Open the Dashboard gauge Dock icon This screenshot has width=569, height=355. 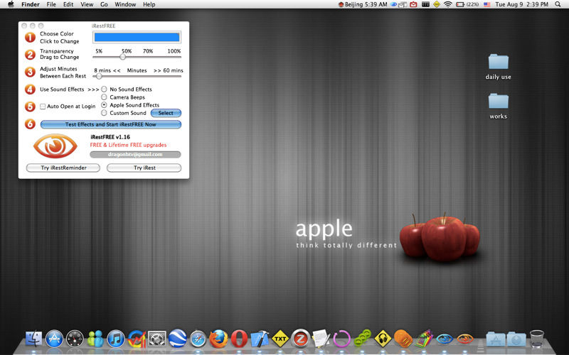click(75, 339)
